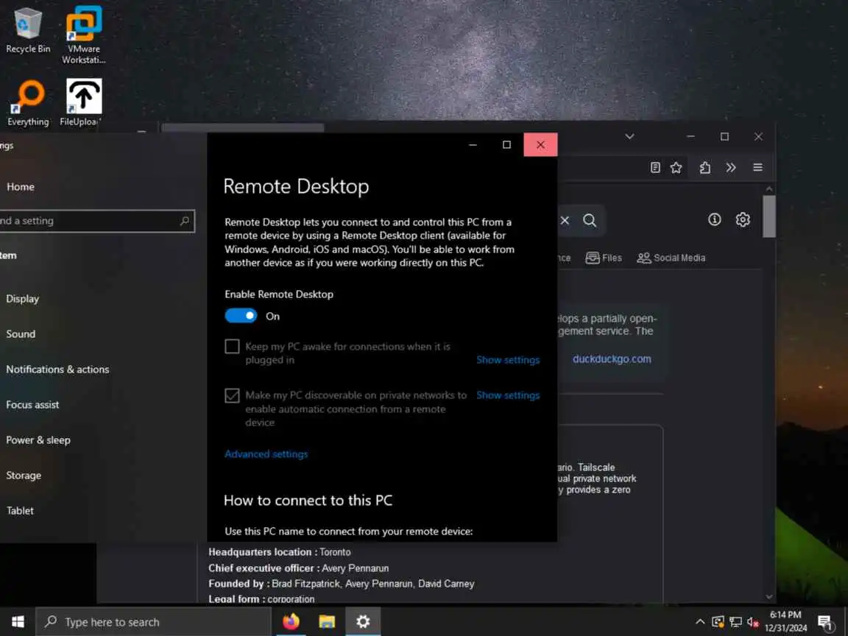Viewport: 848px width, 636px height.
Task: Open the Firefox toolbar overflow chevron for more tools
Action: click(x=731, y=168)
